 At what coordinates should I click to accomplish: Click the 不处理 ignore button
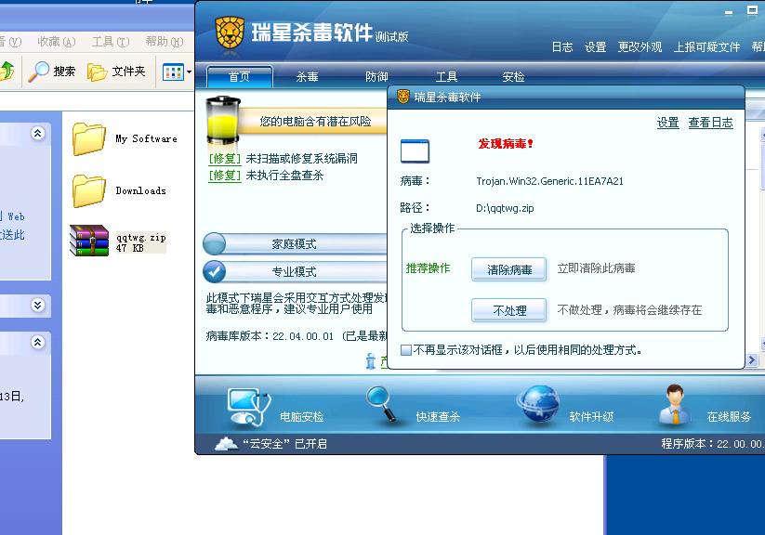point(508,310)
